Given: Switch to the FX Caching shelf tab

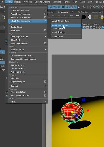Looking at the screenshot, I should (83, 12).
